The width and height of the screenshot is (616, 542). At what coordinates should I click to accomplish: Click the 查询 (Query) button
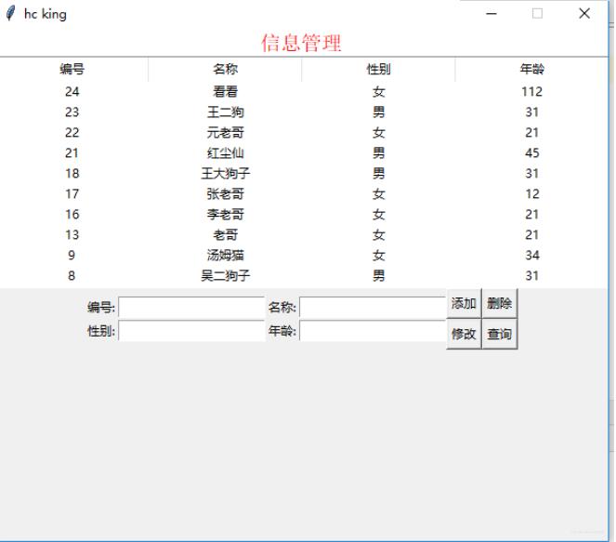tap(499, 334)
